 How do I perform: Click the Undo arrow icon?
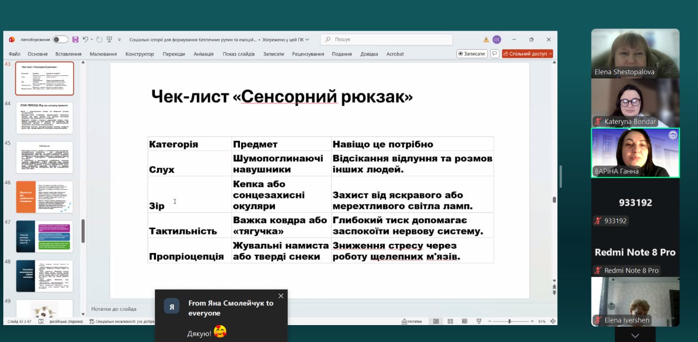pos(86,39)
